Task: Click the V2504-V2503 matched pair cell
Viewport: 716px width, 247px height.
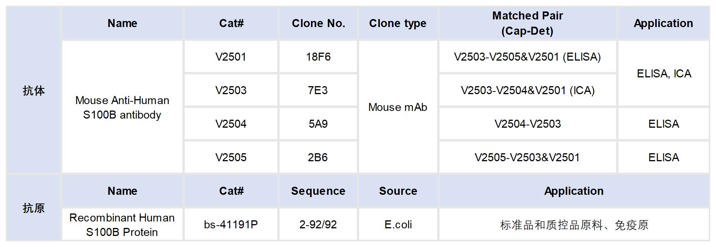Action: pyautogui.click(x=527, y=124)
